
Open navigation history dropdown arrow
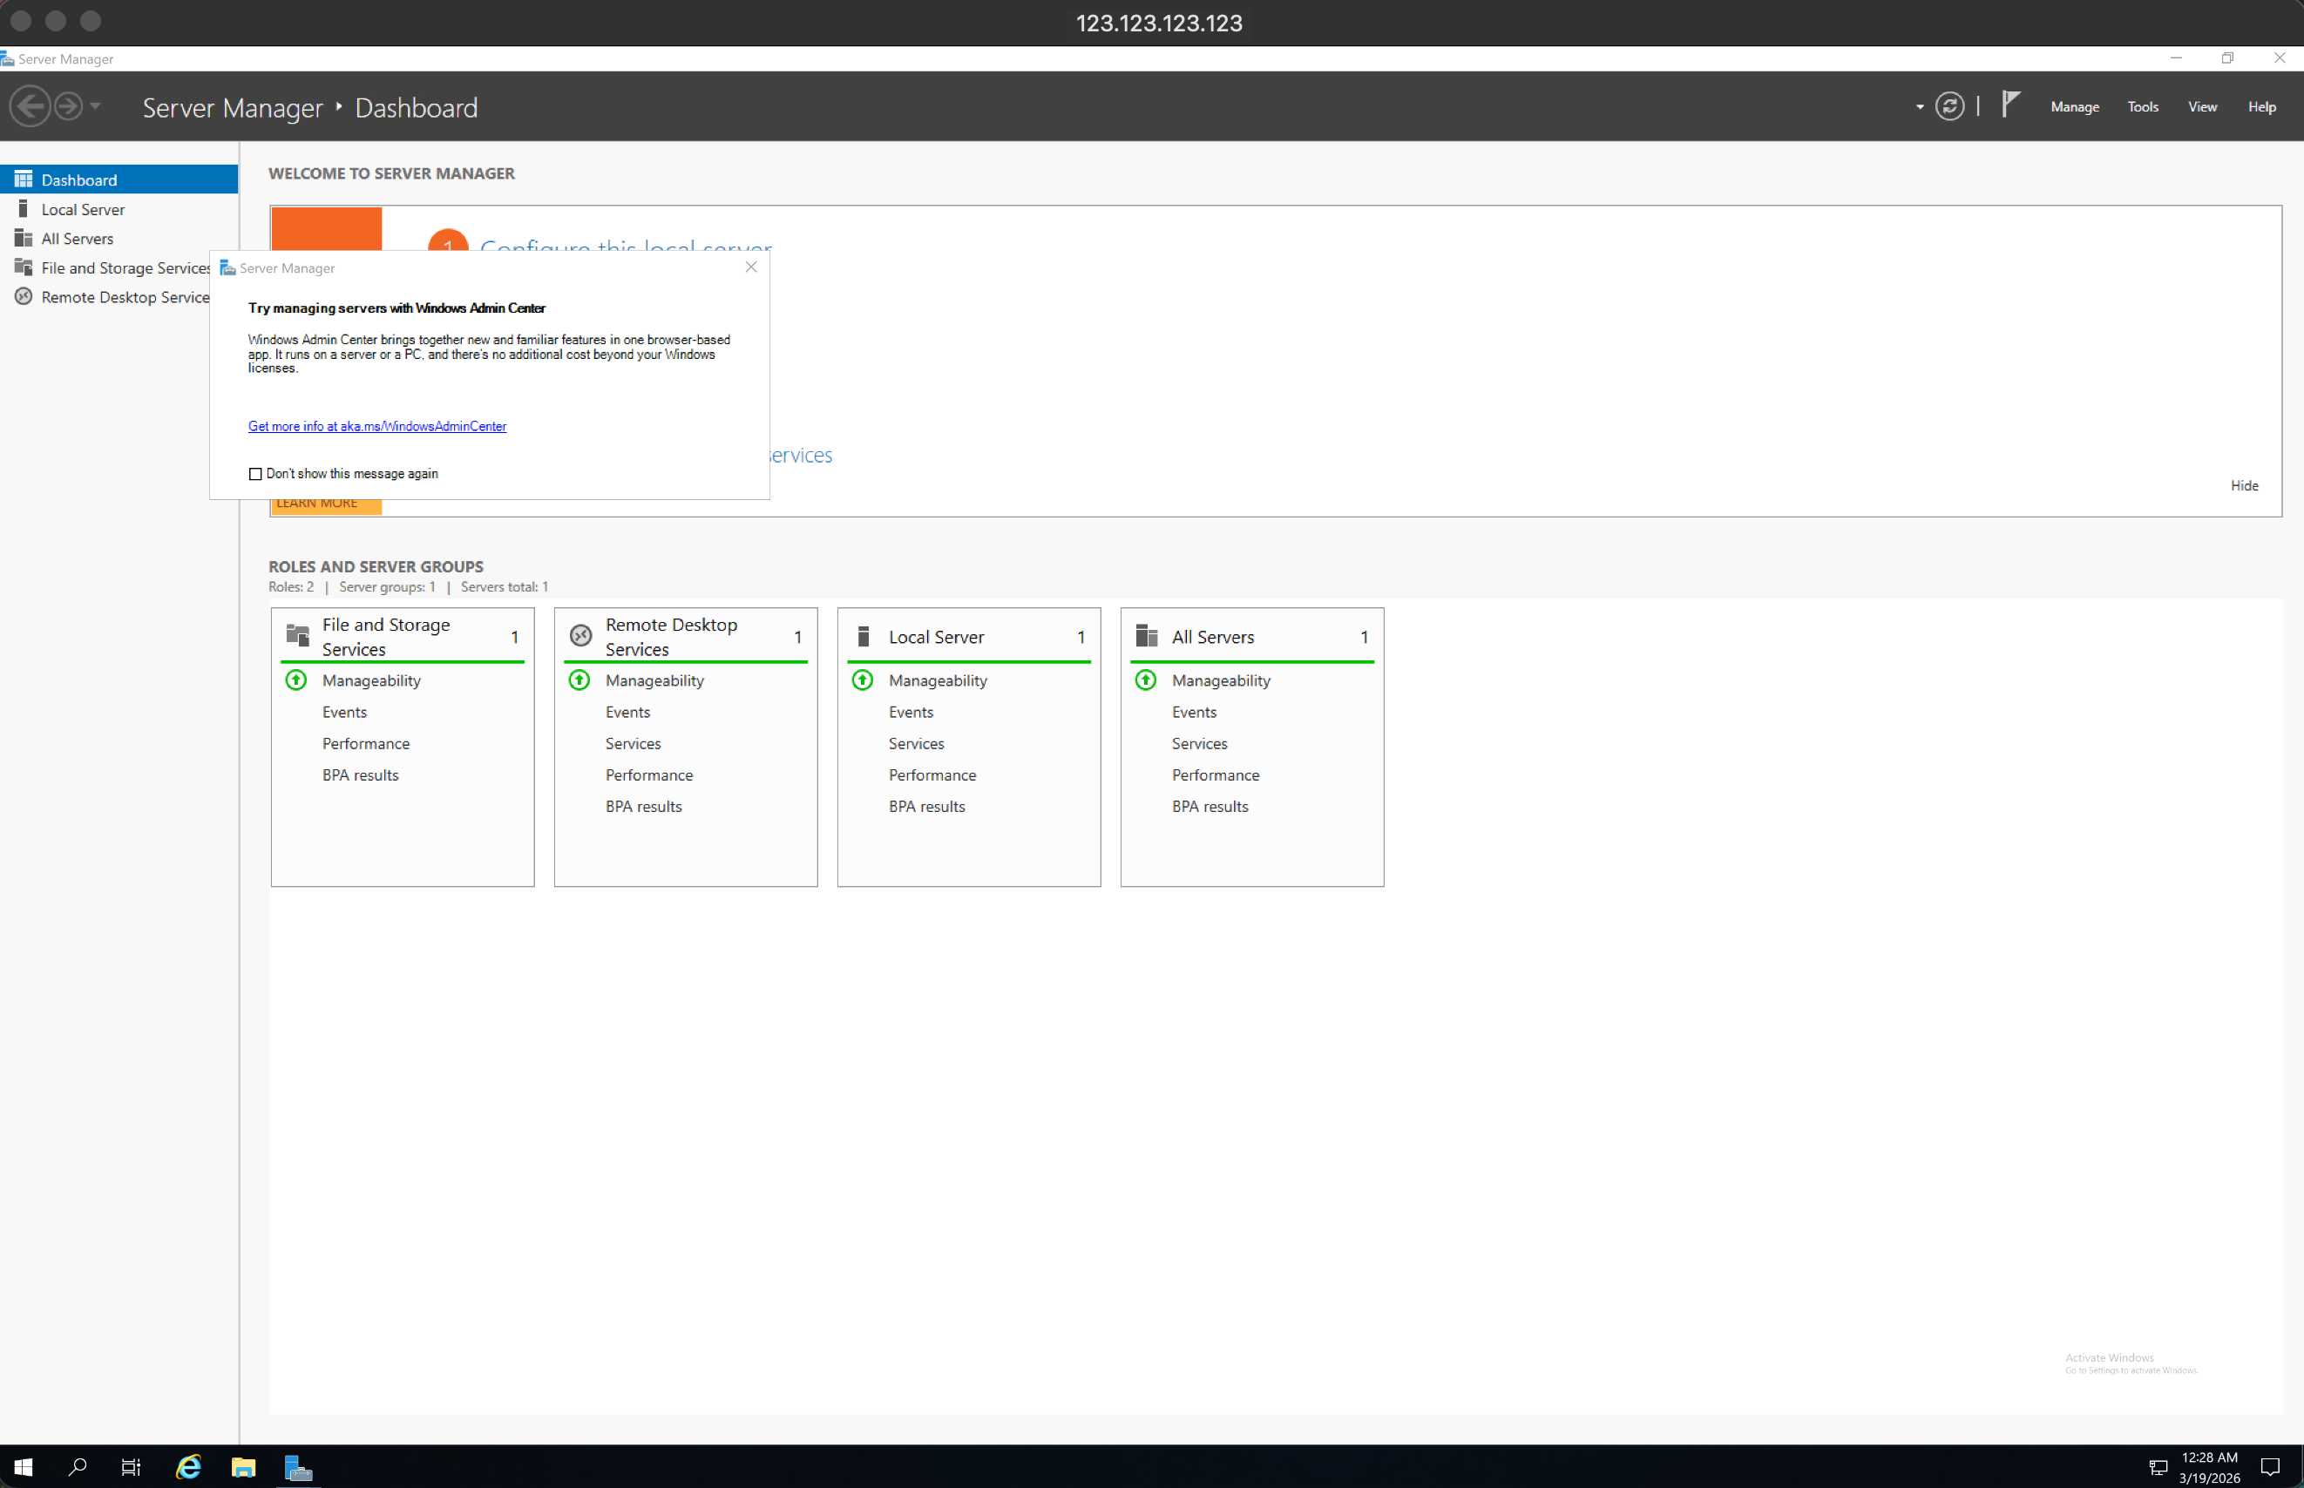coord(95,106)
